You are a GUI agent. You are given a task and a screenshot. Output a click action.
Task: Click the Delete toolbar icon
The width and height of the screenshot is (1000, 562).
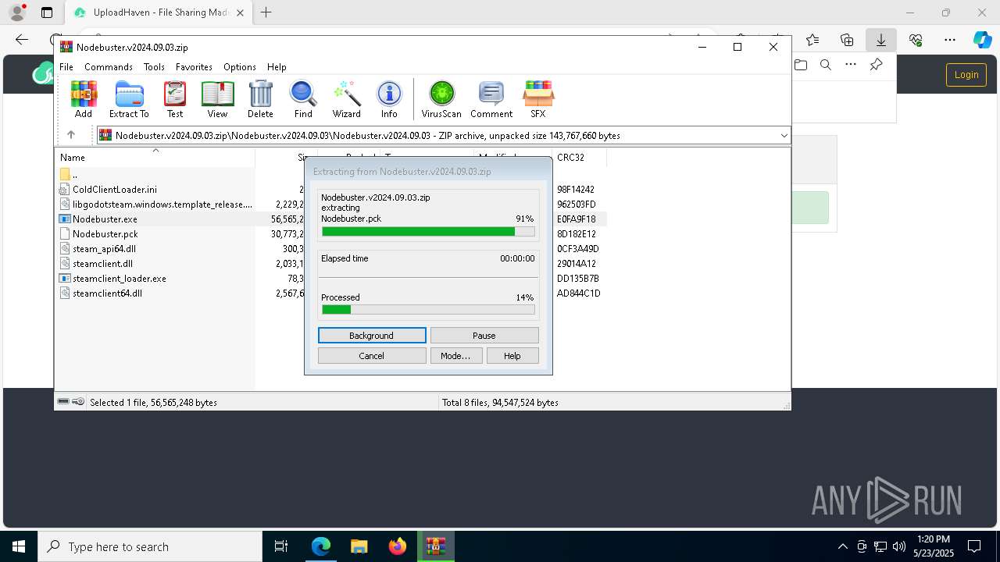(260, 99)
